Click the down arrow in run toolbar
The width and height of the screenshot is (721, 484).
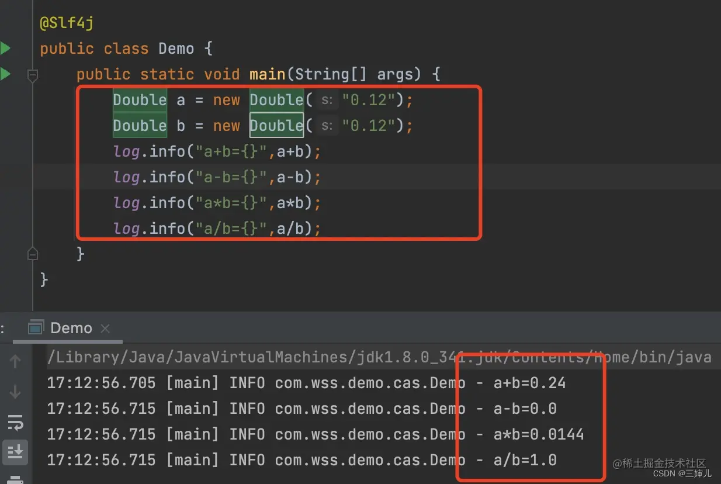[15, 391]
